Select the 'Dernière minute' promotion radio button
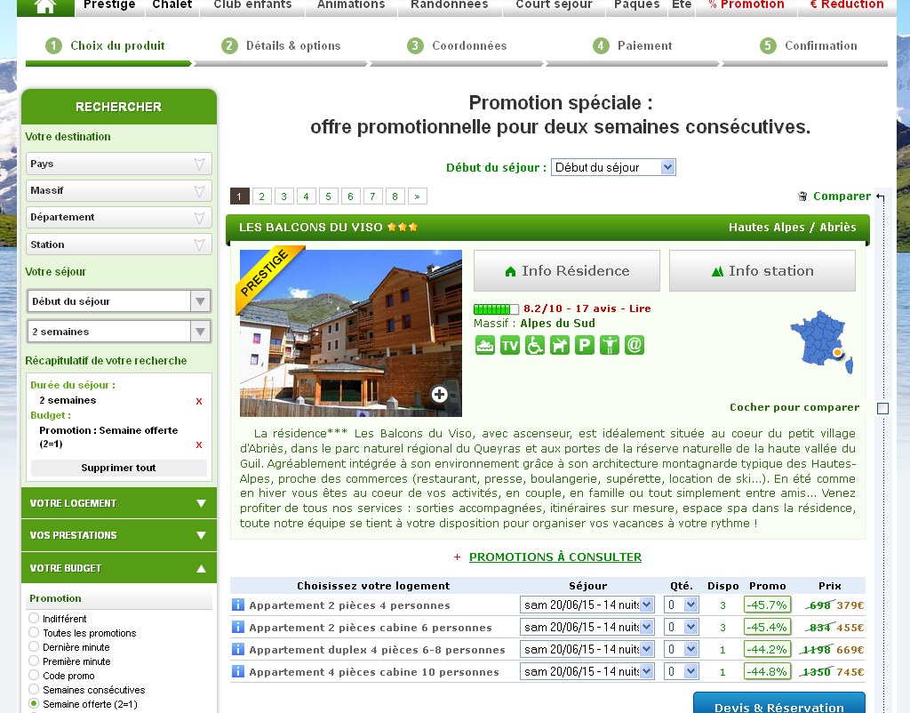This screenshot has height=713, width=910. pyautogui.click(x=35, y=647)
